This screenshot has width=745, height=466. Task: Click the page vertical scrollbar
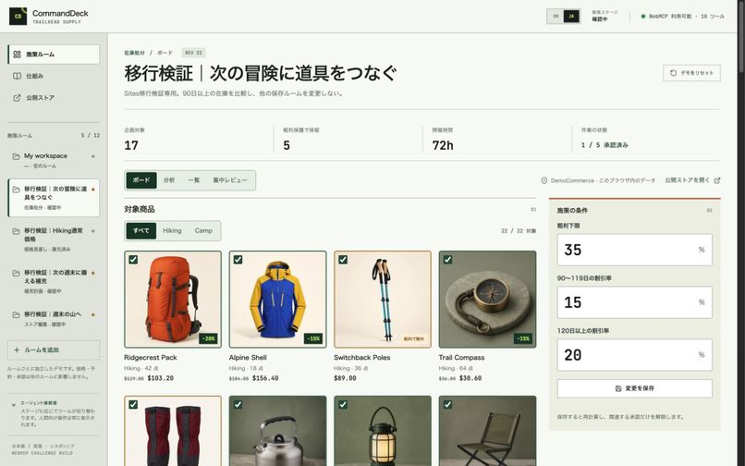[741, 37]
